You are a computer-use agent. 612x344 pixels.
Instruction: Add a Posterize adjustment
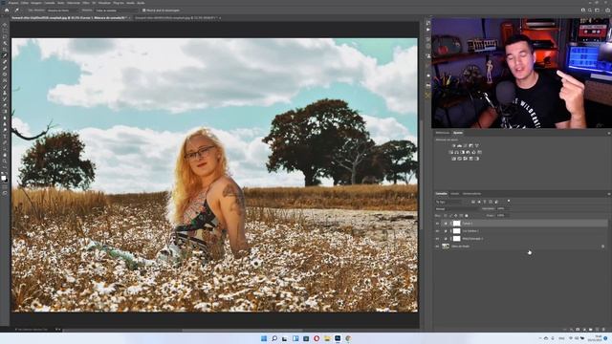459,159
